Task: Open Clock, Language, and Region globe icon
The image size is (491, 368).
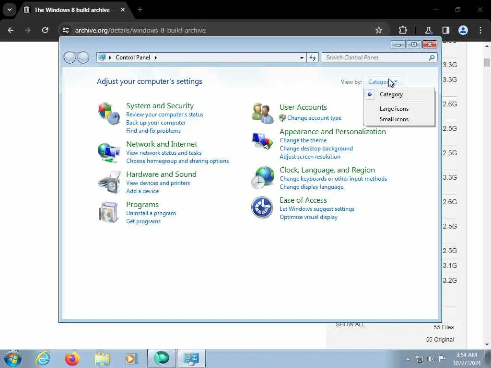Action: (x=263, y=177)
